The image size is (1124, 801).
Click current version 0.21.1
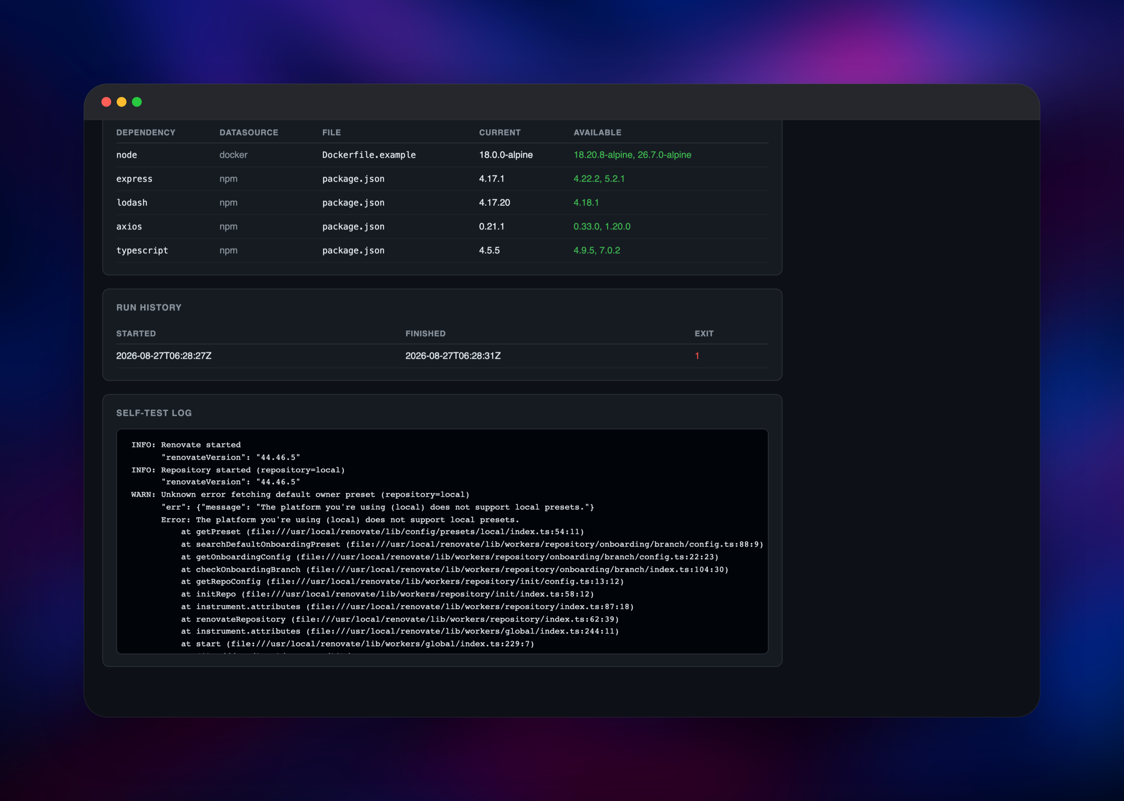coord(491,227)
